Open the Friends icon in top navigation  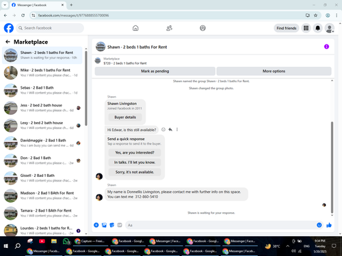click(x=169, y=28)
